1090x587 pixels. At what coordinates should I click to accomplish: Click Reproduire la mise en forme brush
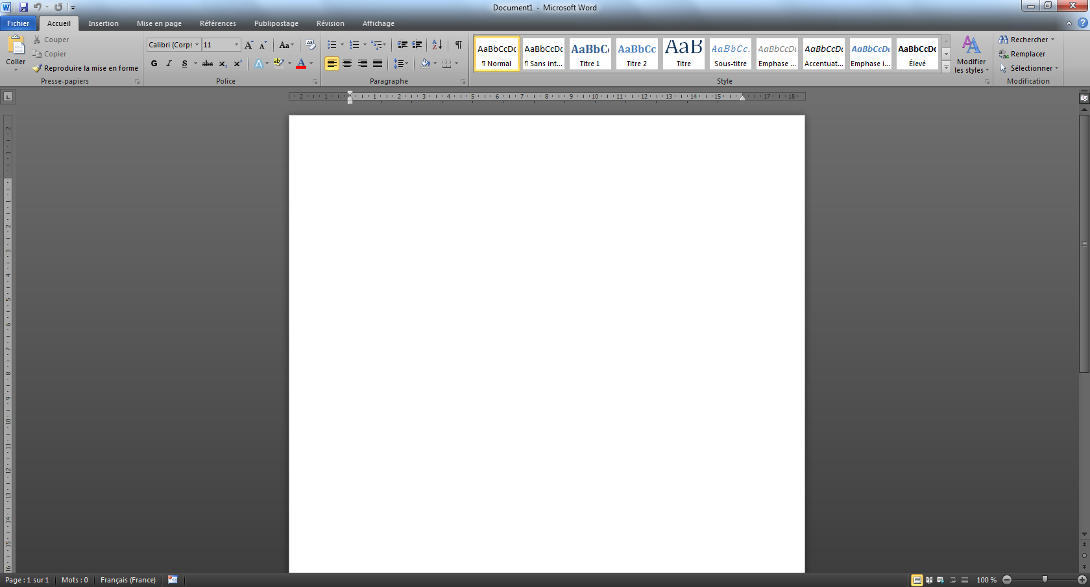(x=85, y=68)
